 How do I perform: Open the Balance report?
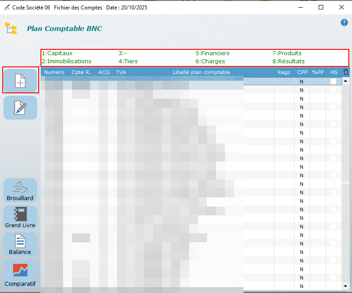(20, 244)
